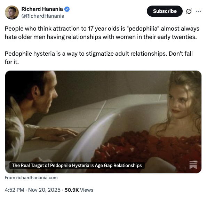The width and height of the screenshot is (207, 199).
Task: Click the blue verified badge
Action: [67, 9]
